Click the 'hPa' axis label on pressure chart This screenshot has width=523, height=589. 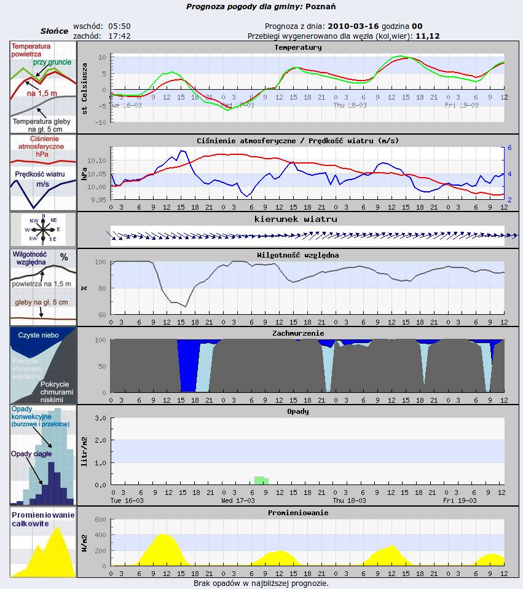(84, 174)
